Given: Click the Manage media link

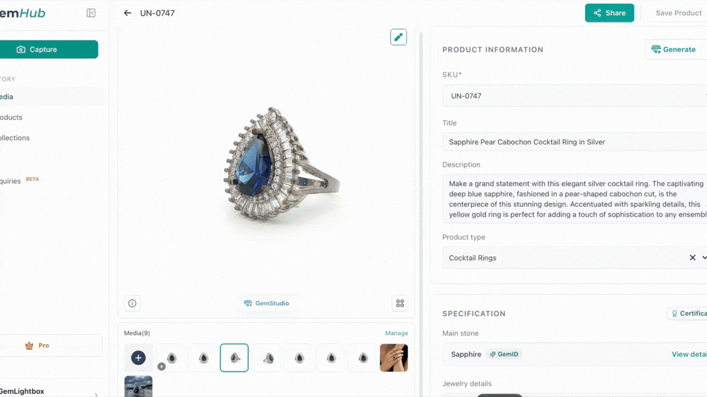Looking at the screenshot, I should click(x=396, y=333).
